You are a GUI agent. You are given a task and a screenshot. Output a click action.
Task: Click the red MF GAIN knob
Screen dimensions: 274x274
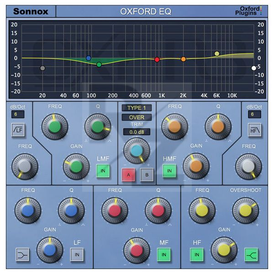[x=137, y=251]
